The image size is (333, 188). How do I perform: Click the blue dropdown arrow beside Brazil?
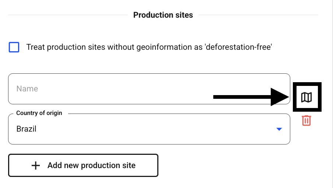pos(279,129)
